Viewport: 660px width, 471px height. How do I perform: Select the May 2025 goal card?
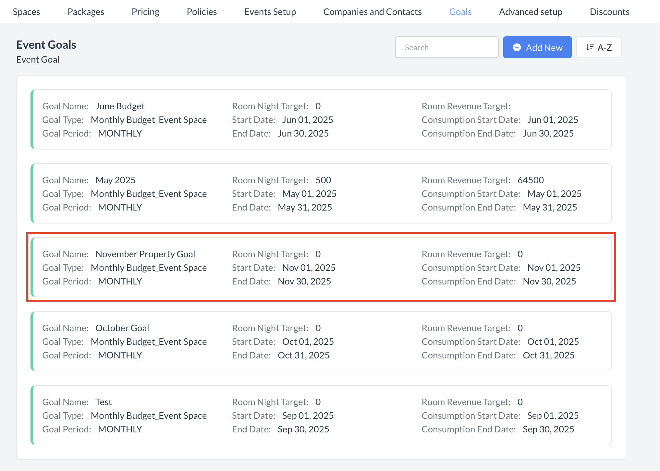point(321,193)
